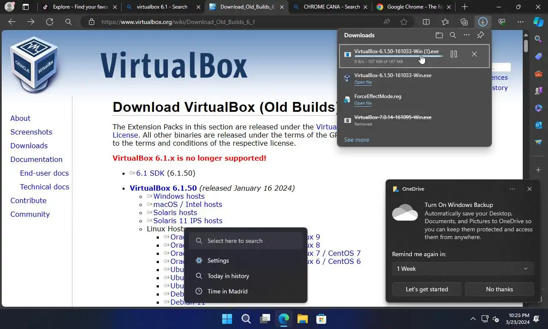This screenshot has width=548, height=329.
Task: Click No thanks in OneDrive notification
Action: pyautogui.click(x=500, y=289)
